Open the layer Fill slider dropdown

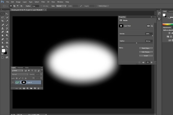tap(41, 78)
